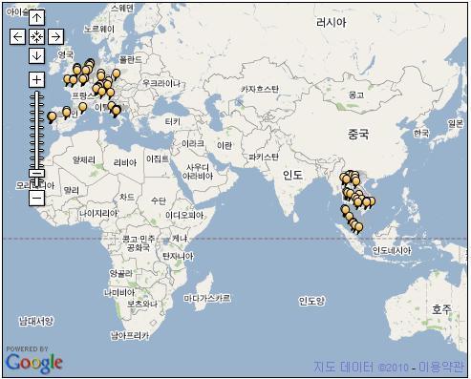Zoom out with the minus button
The width and height of the screenshot is (471, 379).
click(x=36, y=198)
